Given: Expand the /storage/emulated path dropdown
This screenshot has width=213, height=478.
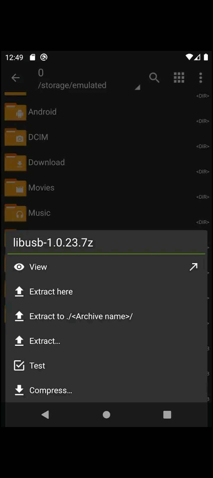Looking at the screenshot, I should [x=137, y=87].
